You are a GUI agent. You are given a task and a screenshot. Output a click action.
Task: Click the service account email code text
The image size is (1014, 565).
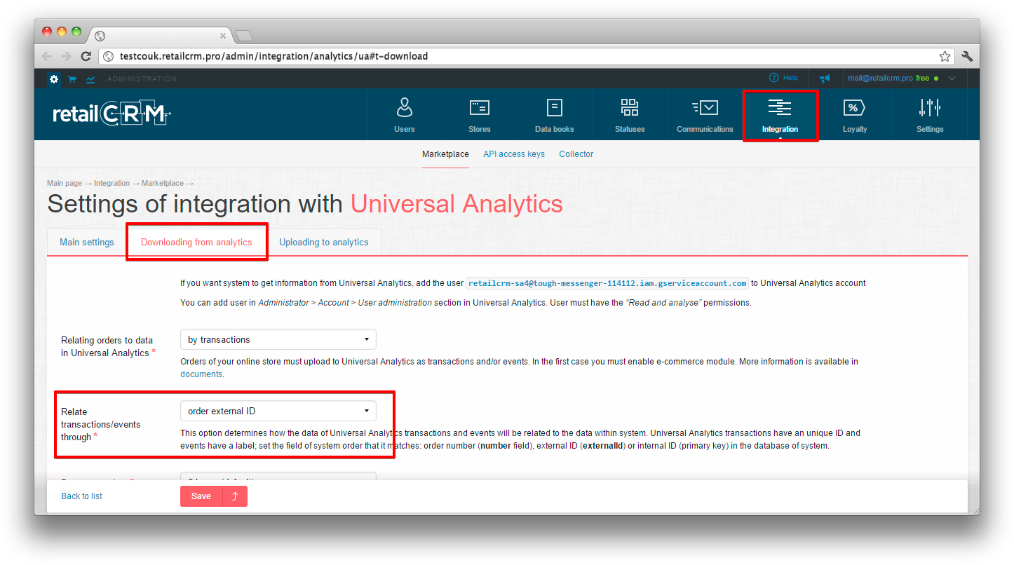(x=607, y=283)
